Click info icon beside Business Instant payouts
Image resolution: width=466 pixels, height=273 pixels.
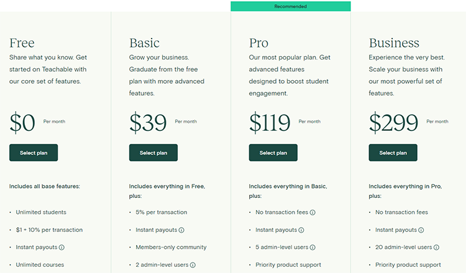tap(421, 230)
